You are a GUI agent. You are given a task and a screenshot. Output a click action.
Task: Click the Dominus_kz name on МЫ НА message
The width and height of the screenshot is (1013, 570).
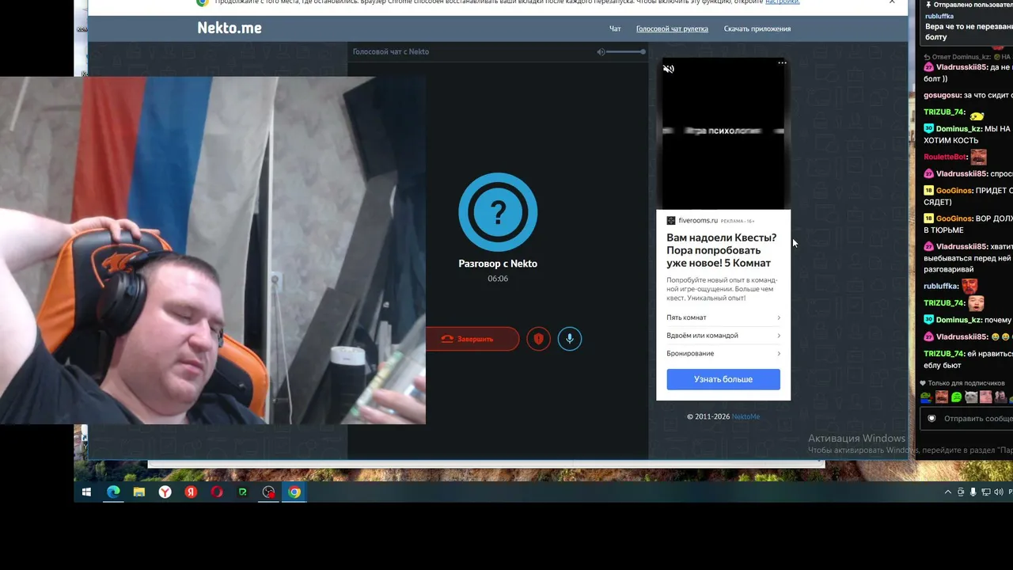[x=958, y=129]
